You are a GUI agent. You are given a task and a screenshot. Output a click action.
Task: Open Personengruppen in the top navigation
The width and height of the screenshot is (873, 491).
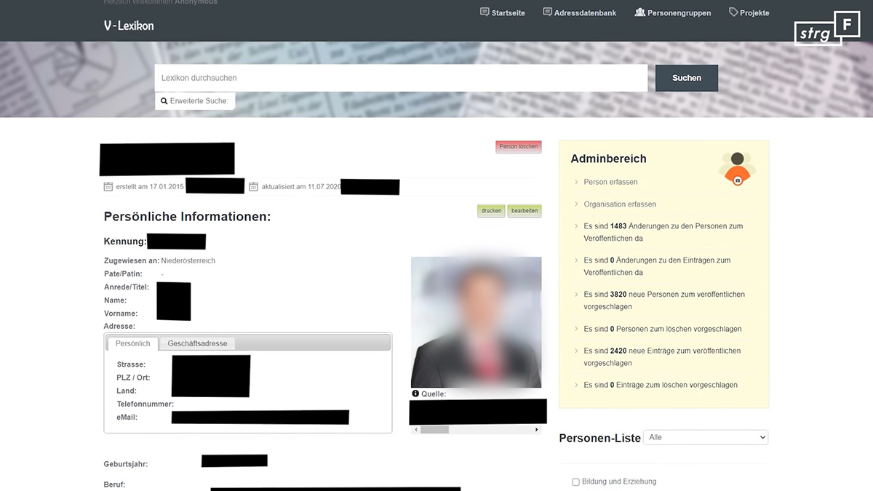(673, 12)
